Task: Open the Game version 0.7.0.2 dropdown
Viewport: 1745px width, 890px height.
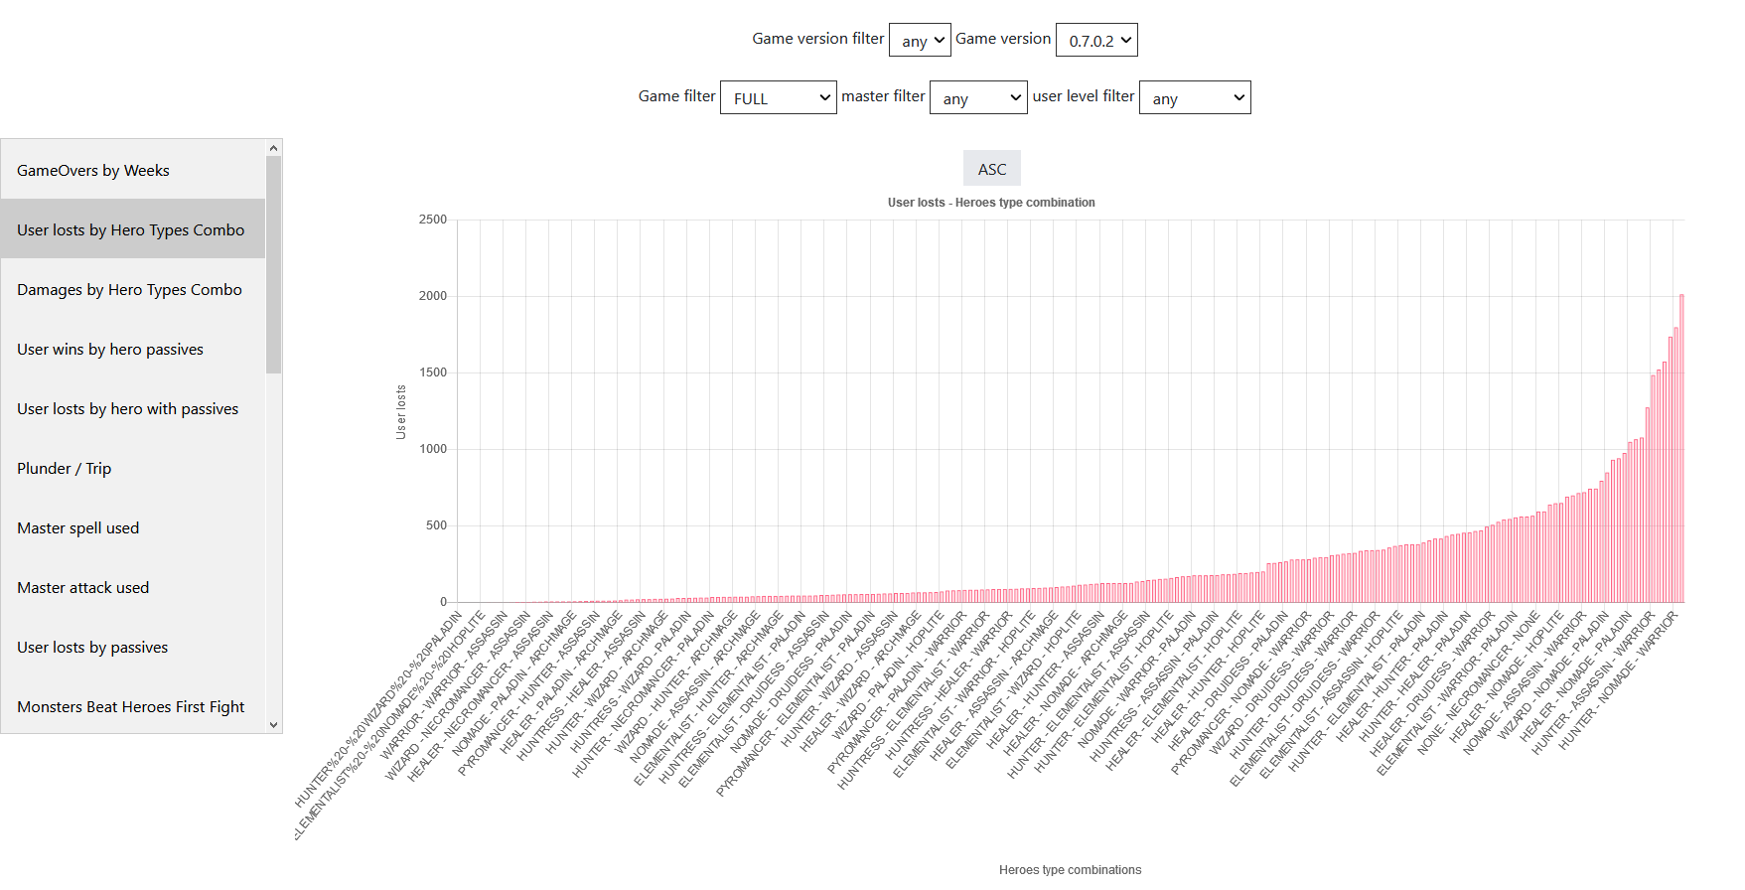Action: (x=1095, y=41)
